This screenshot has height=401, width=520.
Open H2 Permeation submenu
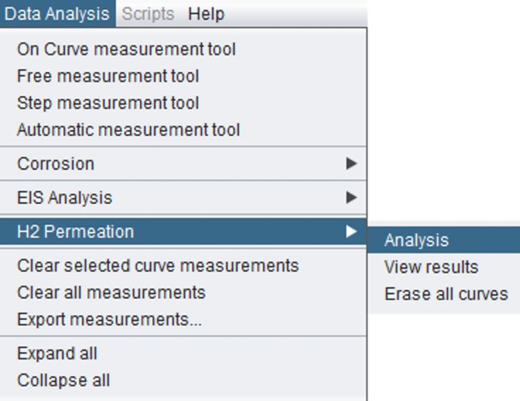(x=75, y=232)
